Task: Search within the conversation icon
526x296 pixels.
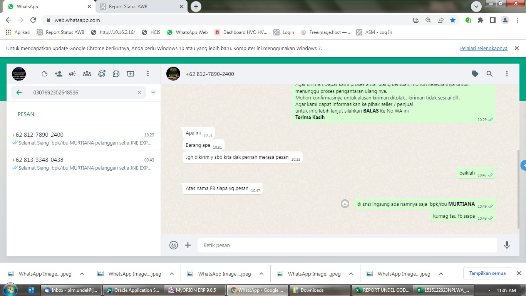Action: 489,74
